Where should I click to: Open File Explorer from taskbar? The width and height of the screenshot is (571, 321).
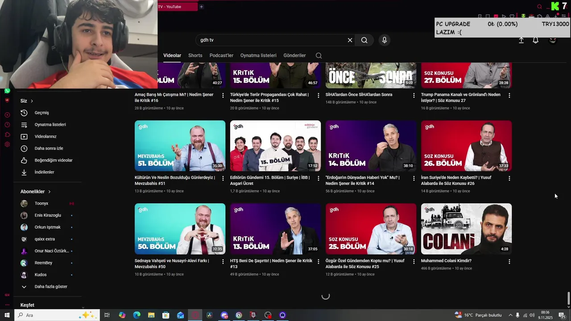pyautogui.click(x=151, y=315)
